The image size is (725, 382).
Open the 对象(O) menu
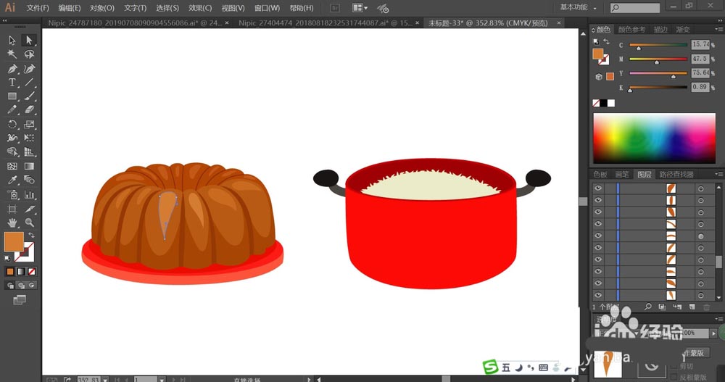tap(101, 8)
